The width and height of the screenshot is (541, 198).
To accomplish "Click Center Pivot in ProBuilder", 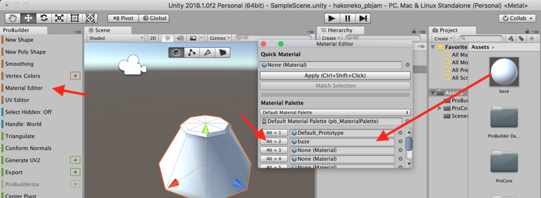I will [x=21, y=195].
